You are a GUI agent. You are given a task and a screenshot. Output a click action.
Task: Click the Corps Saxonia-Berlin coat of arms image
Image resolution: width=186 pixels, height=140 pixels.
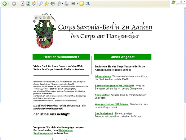45,31
